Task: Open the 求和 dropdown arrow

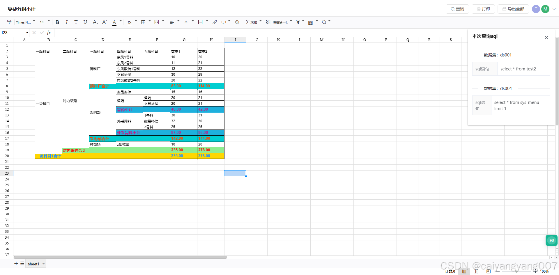Action: pyautogui.click(x=261, y=21)
